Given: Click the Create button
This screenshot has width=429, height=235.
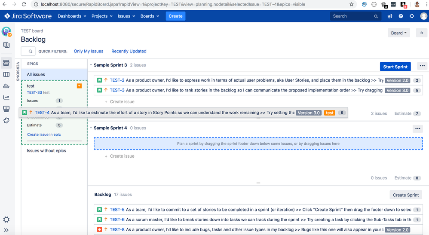Looking at the screenshot, I should (175, 16).
